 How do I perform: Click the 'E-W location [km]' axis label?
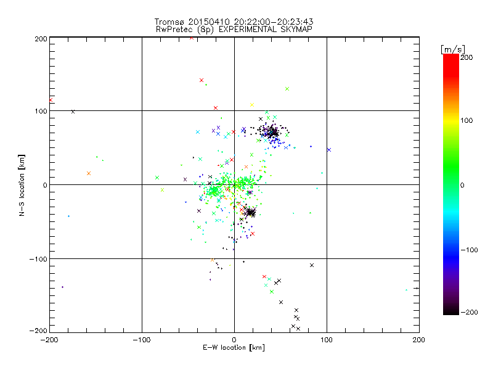tap(234, 347)
